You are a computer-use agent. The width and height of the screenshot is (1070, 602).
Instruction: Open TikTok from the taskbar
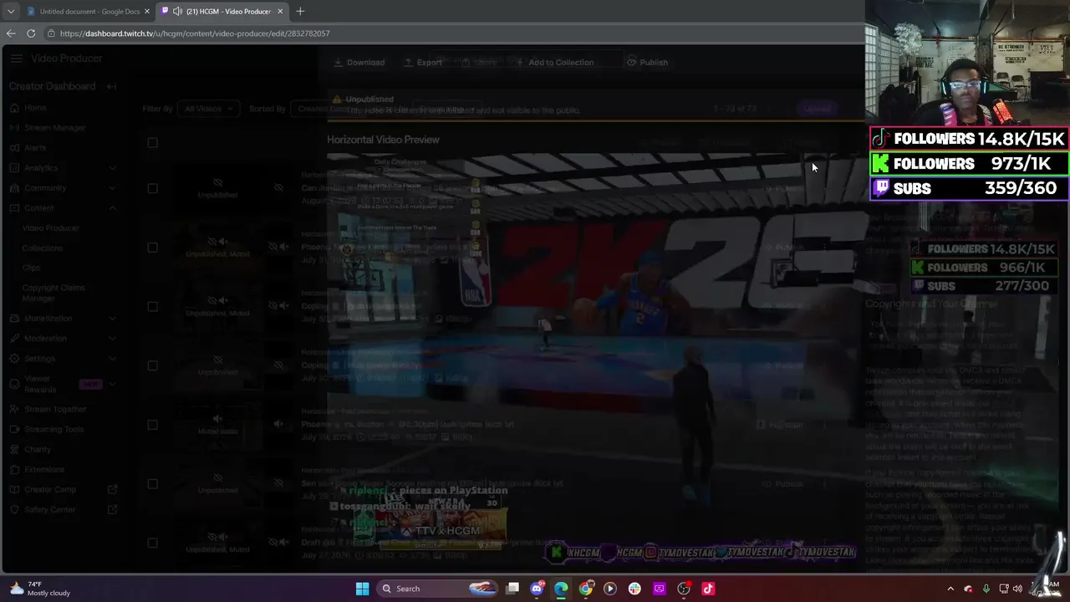click(708, 589)
